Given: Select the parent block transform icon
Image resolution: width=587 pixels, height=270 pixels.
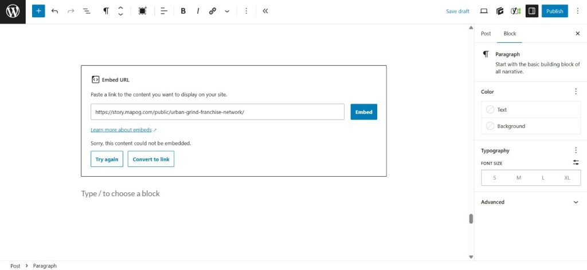Looking at the screenshot, I should (x=142, y=11).
